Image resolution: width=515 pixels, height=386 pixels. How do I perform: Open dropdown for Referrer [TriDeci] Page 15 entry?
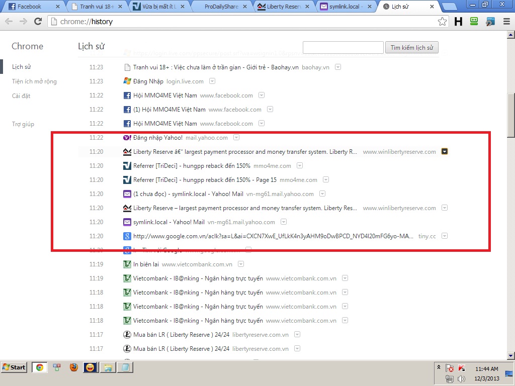[x=325, y=179]
